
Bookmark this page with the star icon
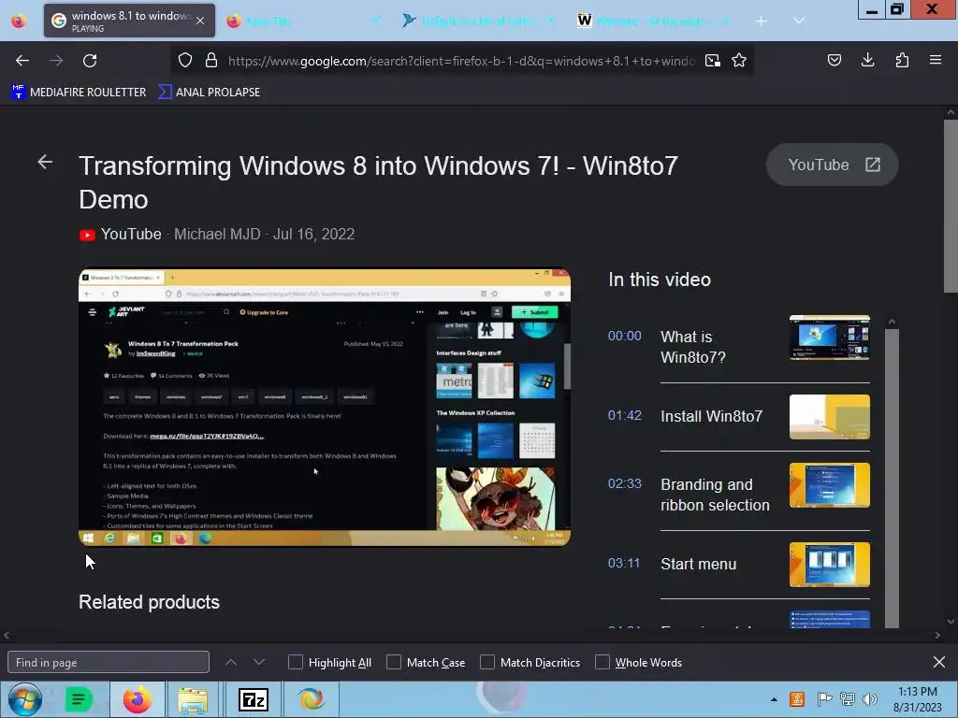point(739,61)
